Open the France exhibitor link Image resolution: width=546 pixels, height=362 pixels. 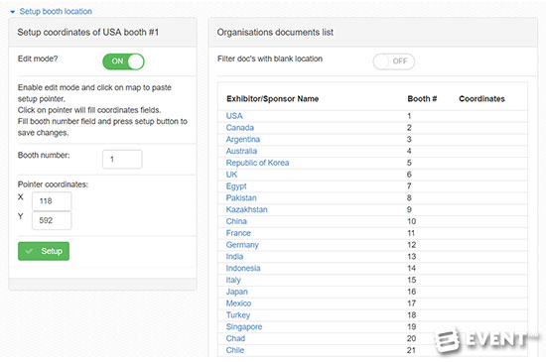[x=238, y=233]
